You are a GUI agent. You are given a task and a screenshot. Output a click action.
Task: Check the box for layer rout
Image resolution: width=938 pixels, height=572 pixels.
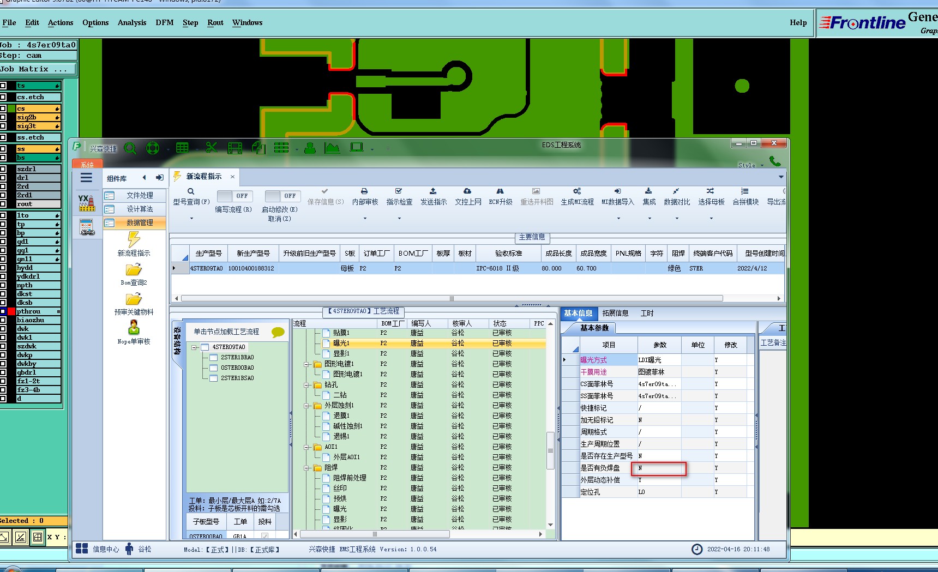(x=3, y=204)
